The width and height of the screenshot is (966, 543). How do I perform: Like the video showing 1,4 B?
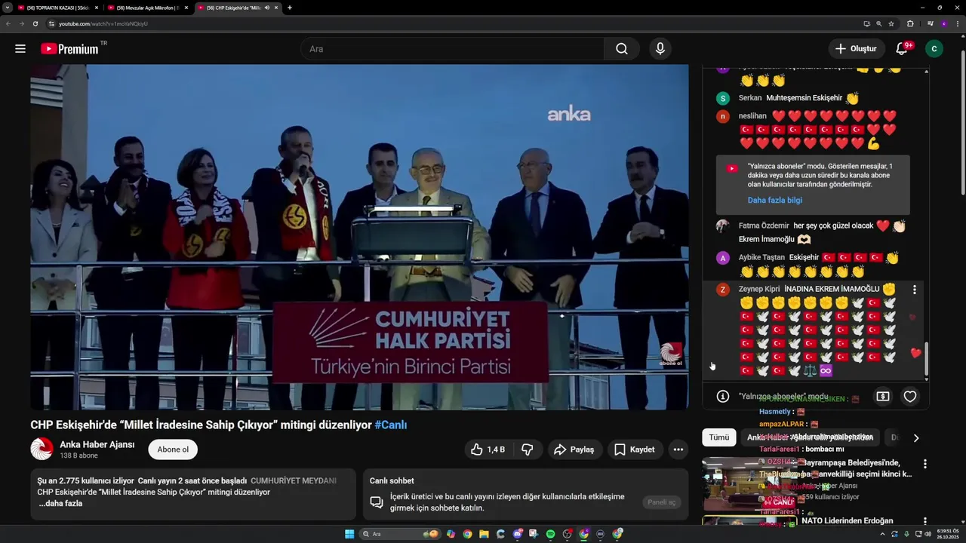click(488, 449)
